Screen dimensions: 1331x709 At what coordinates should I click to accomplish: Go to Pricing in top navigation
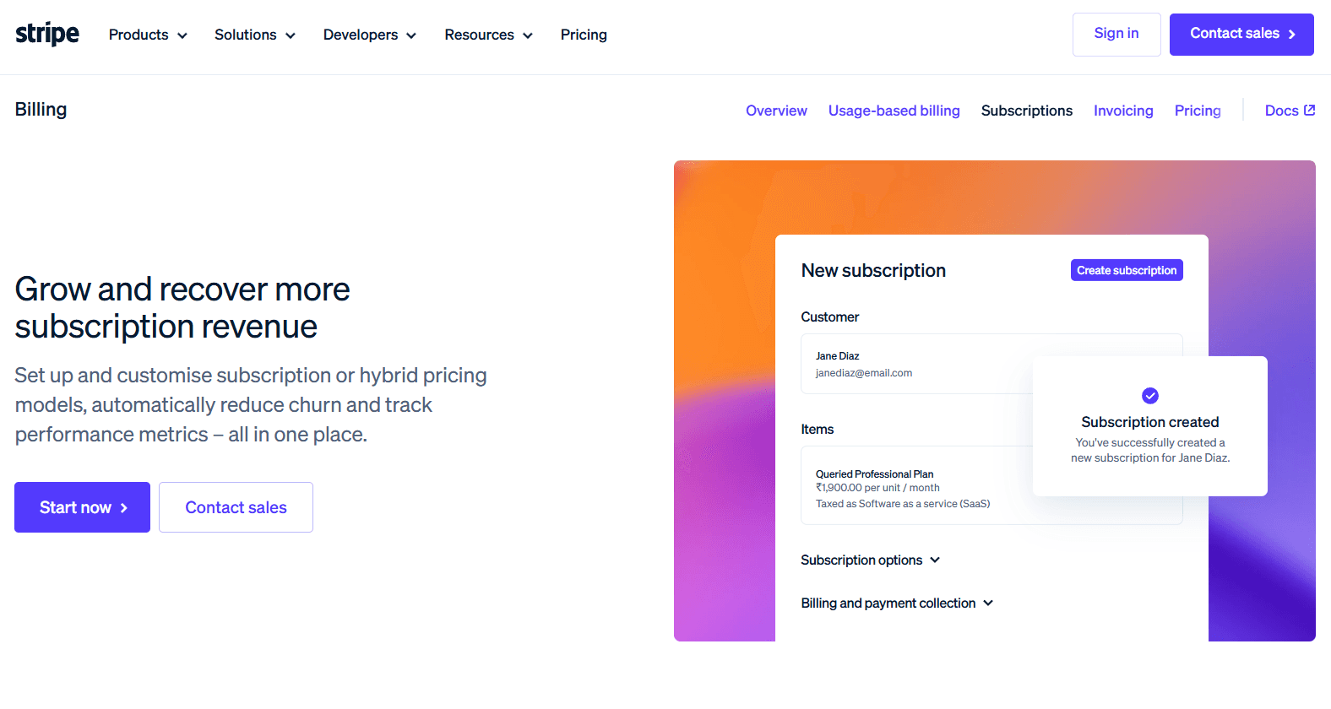tap(584, 35)
